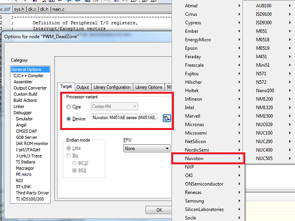Click the OK button
Image resolution: width=295 pixels, height=221 pixels.
point(159,210)
